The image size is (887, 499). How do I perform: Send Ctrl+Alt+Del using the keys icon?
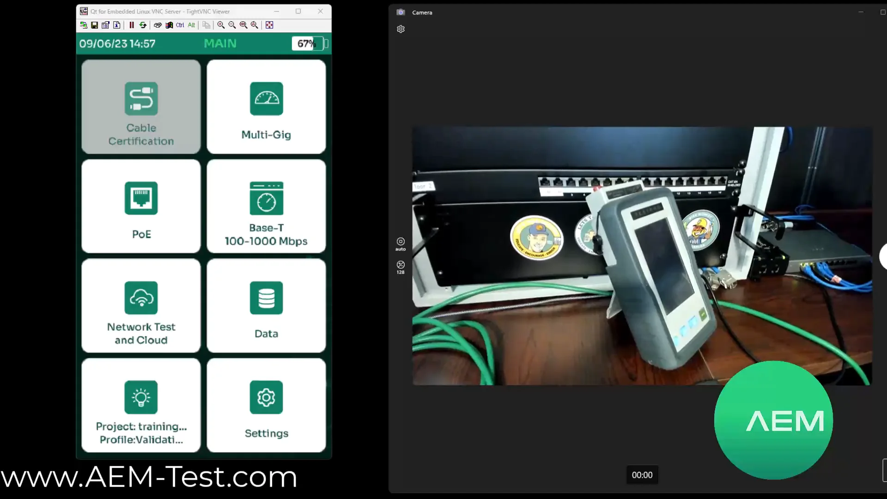click(x=158, y=25)
